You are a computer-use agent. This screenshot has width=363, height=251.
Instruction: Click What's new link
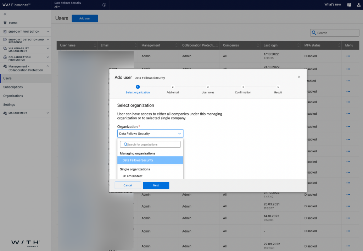[333, 5]
